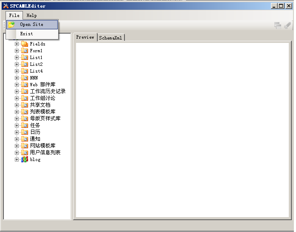The image size is (296, 232).
Task: Select the 网站模板库 tree item label
Action: [42, 146]
